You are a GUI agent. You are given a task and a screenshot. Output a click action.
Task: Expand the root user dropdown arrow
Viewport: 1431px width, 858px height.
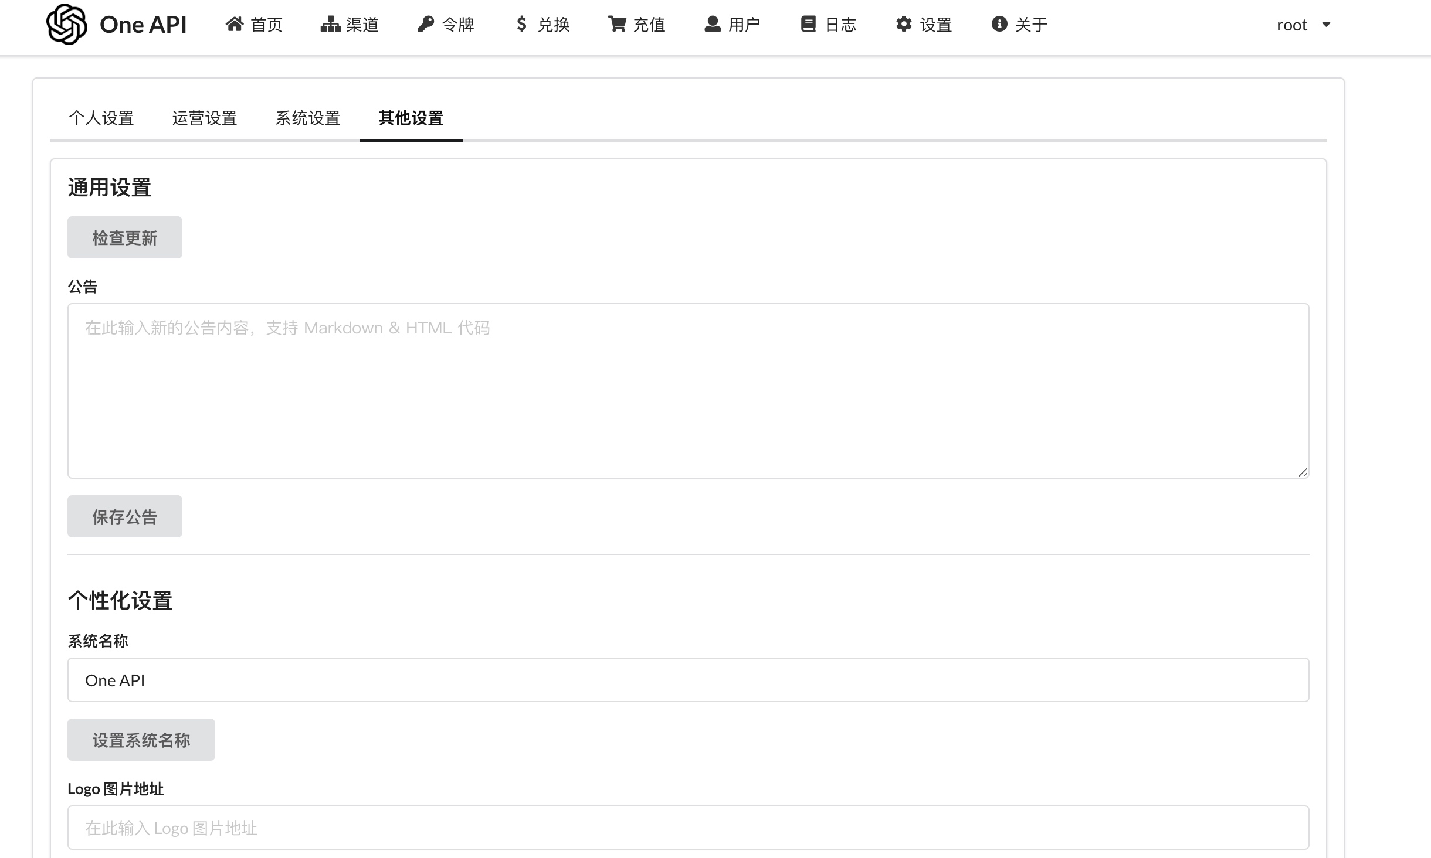coord(1326,25)
